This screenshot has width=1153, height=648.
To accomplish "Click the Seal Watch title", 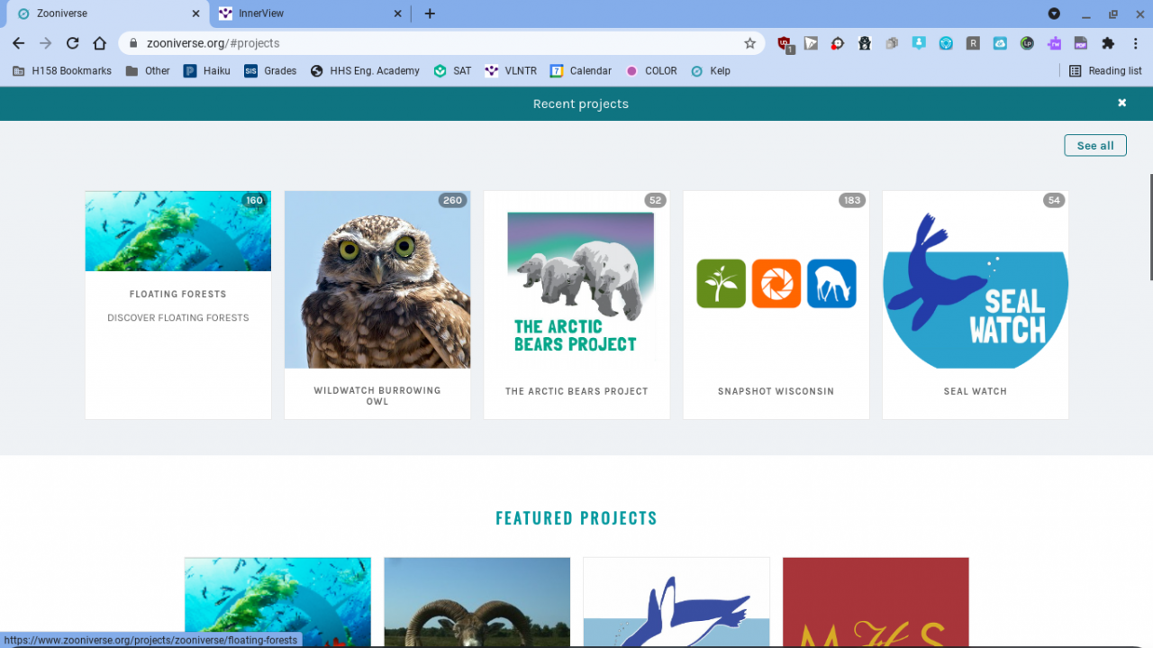I will (x=976, y=391).
